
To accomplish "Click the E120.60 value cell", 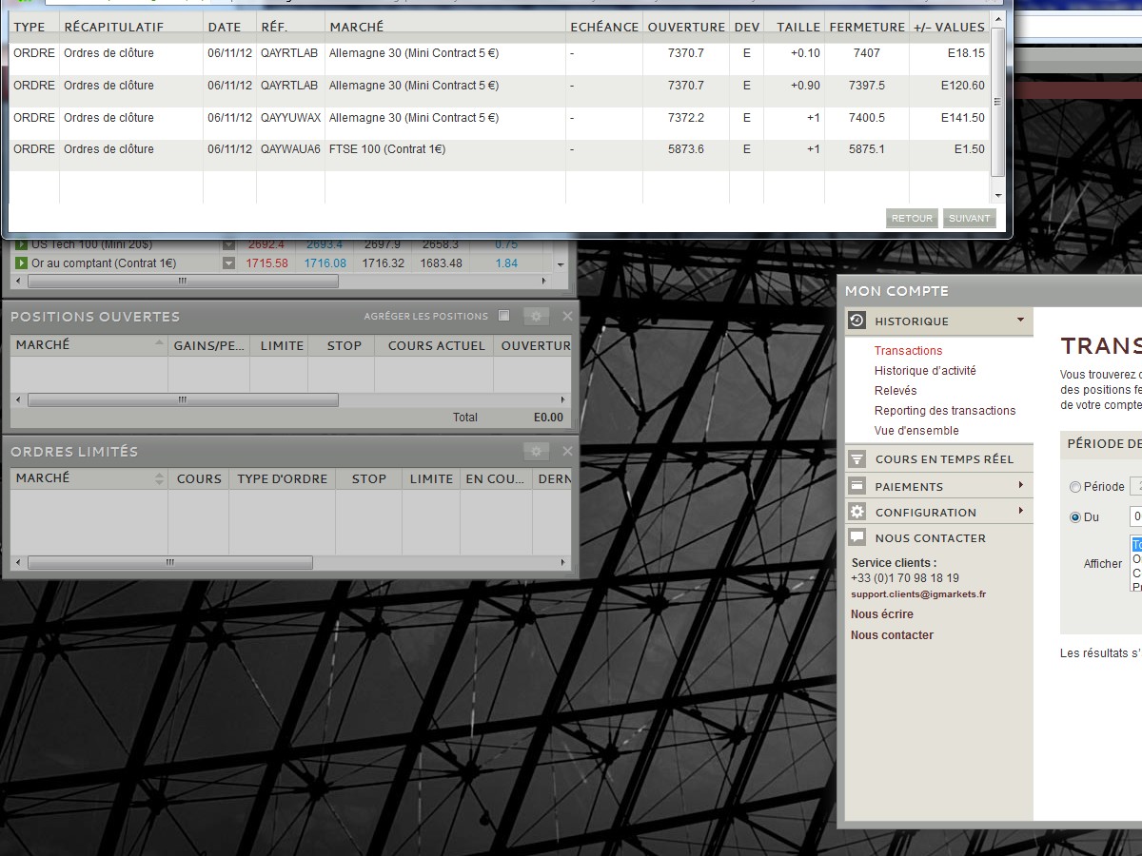I will coord(963,86).
